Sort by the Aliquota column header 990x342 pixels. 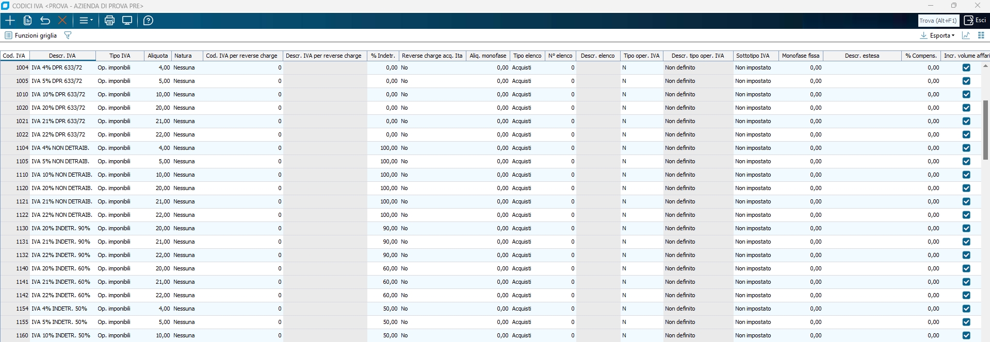(158, 56)
